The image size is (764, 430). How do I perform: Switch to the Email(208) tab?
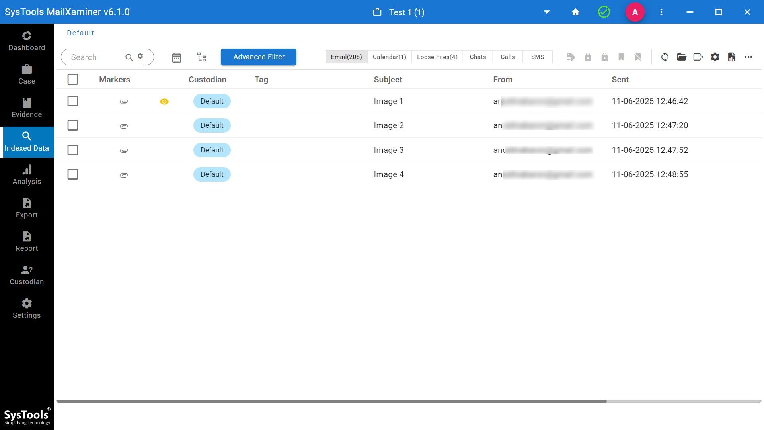click(x=346, y=57)
